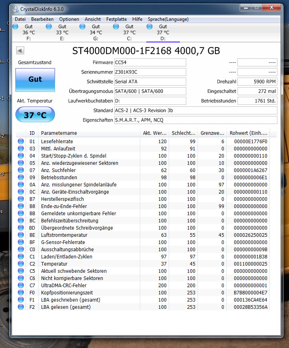
Task: Open the Datei menu
Action: (20, 19)
